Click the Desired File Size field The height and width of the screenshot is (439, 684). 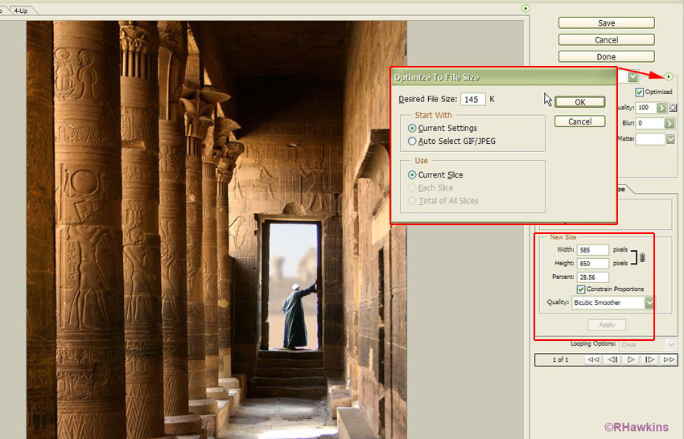(472, 100)
